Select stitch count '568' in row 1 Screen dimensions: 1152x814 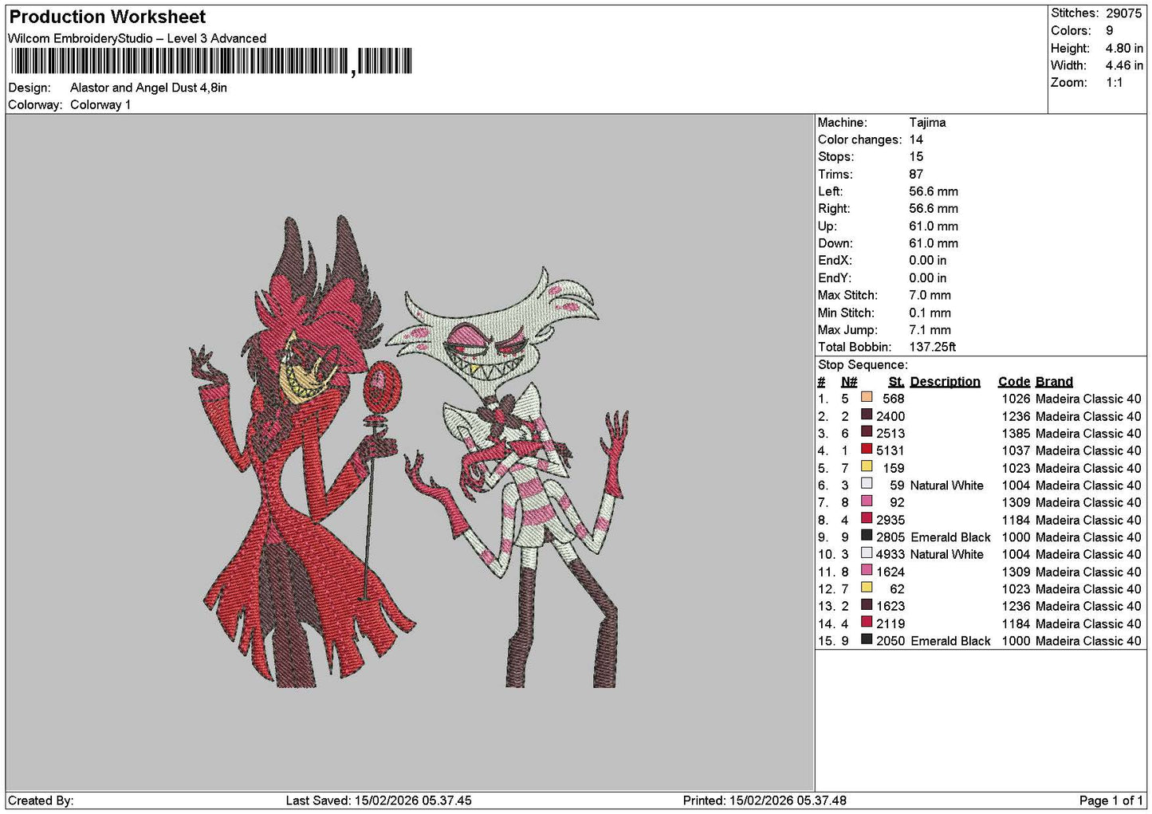pyautogui.click(x=894, y=399)
